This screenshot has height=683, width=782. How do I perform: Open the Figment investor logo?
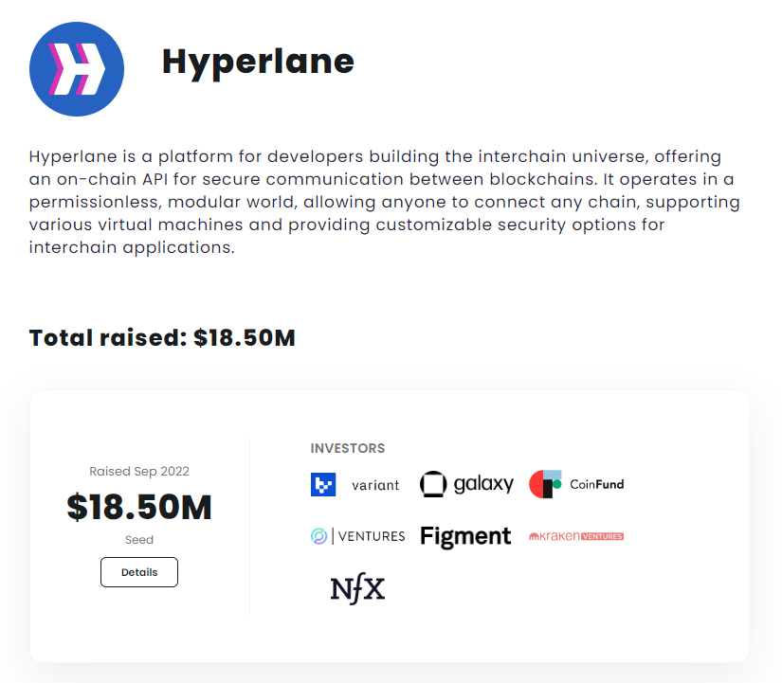pos(465,536)
